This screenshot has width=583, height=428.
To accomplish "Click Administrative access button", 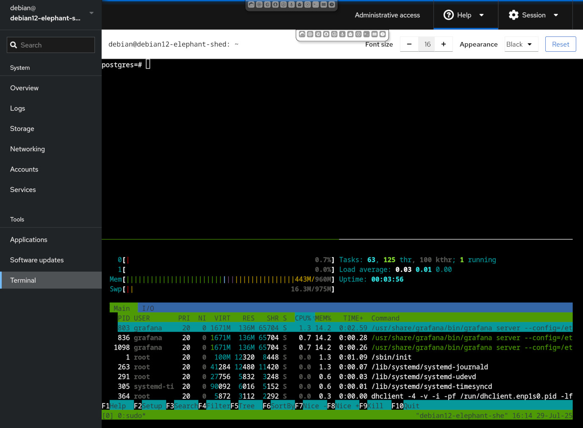I will pos(387,15).
